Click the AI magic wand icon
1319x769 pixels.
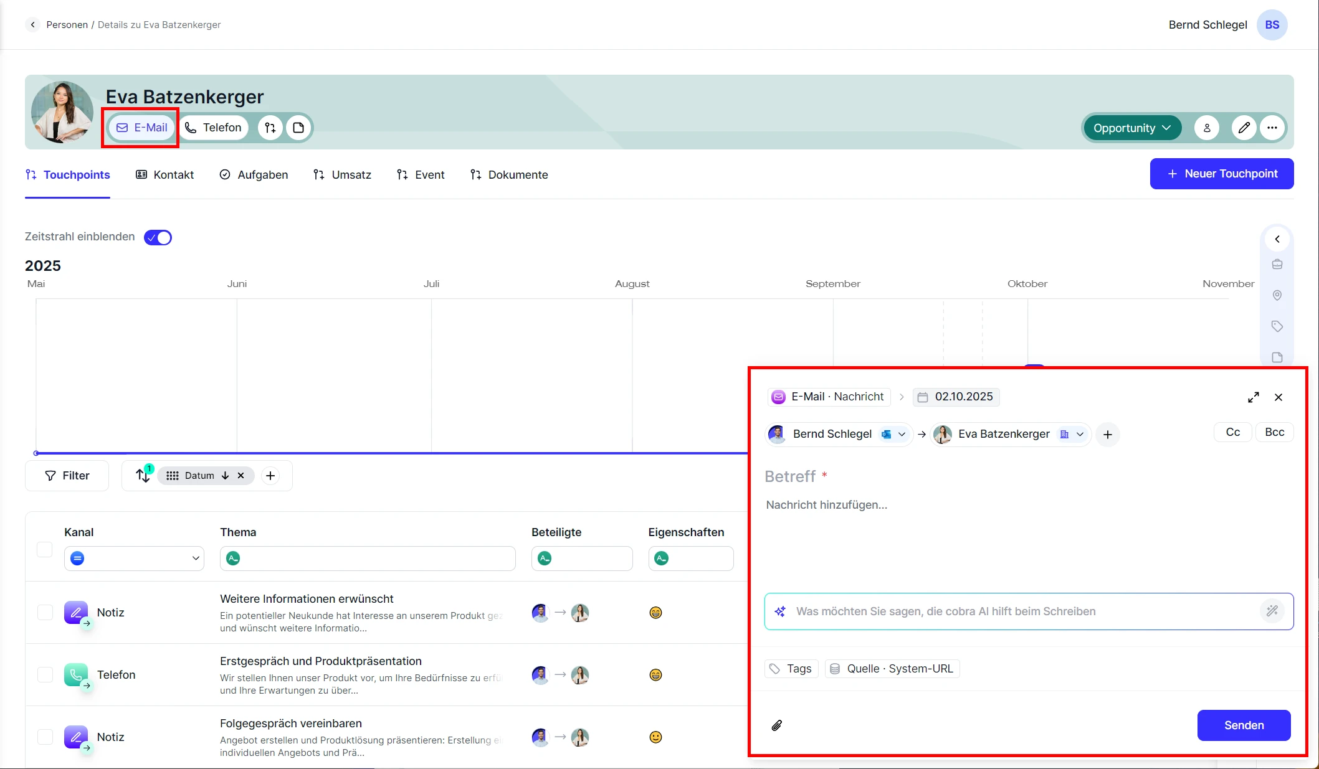tap(1272, 611)
